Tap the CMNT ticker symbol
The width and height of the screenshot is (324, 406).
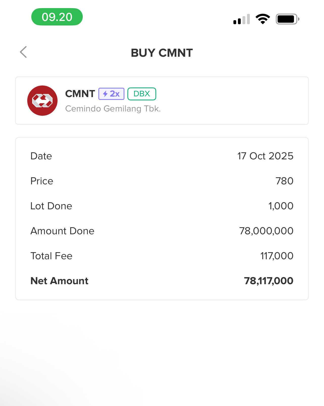click(x=80, y=94)
